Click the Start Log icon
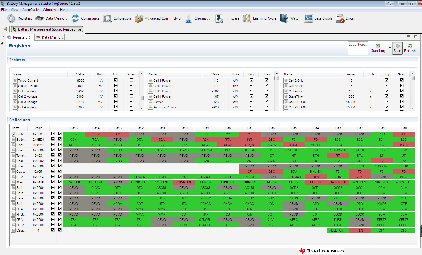This screenshot has width=422, height=255. pos(378,46)
